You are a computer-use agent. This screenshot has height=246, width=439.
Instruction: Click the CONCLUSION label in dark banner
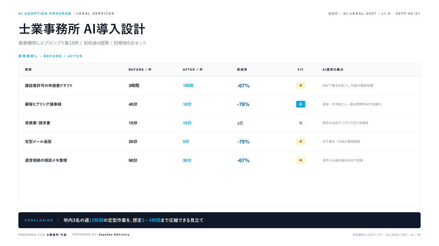(x=39, y=220)
